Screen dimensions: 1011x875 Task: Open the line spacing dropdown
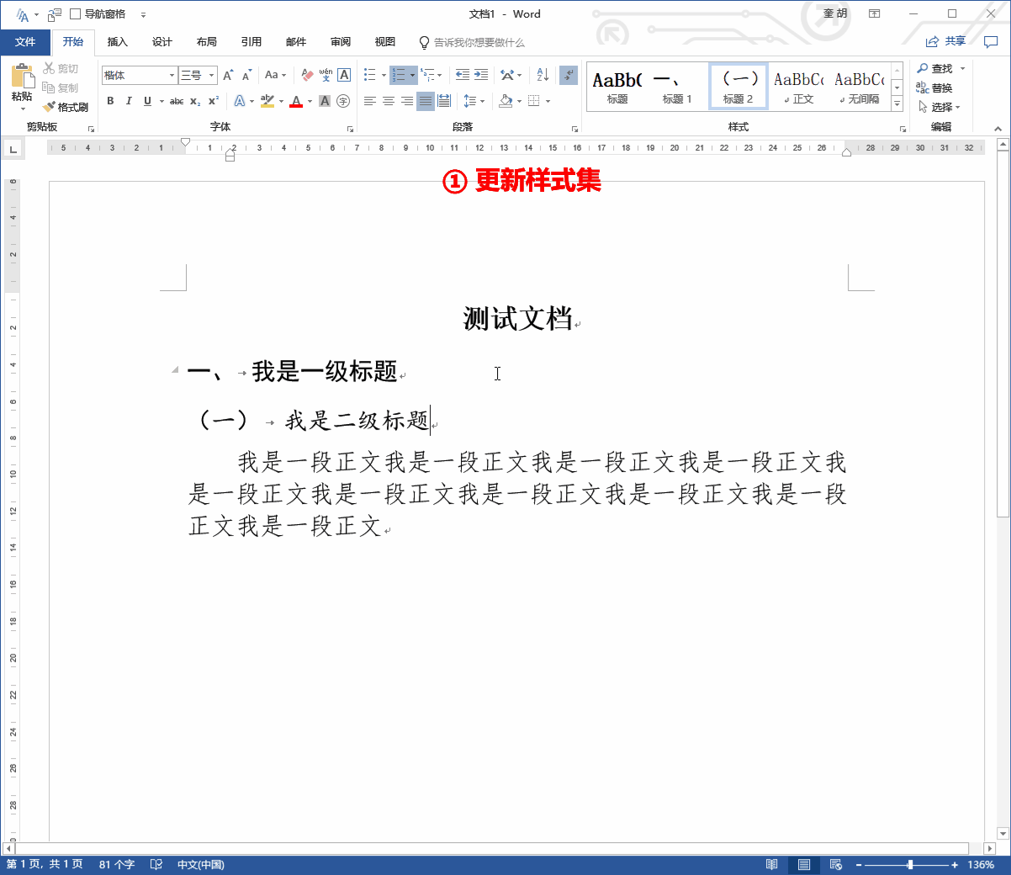474,101
